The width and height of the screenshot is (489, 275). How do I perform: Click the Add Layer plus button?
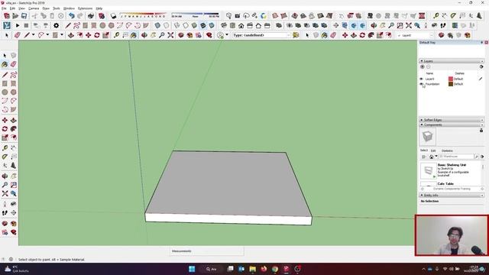(x=423, y=66)
